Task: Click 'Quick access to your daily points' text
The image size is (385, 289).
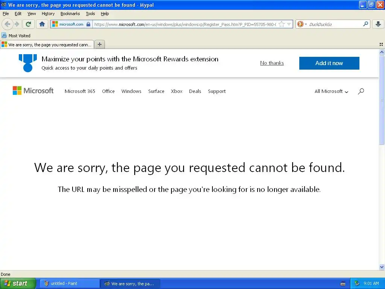Action: 89,68
